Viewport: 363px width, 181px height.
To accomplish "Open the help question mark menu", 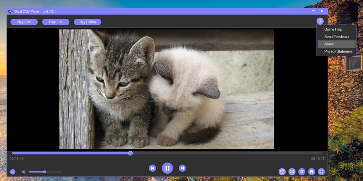I will click(x=320, y=21).
